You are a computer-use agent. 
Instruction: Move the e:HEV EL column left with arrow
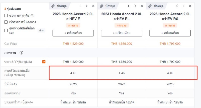pos(129,6)
